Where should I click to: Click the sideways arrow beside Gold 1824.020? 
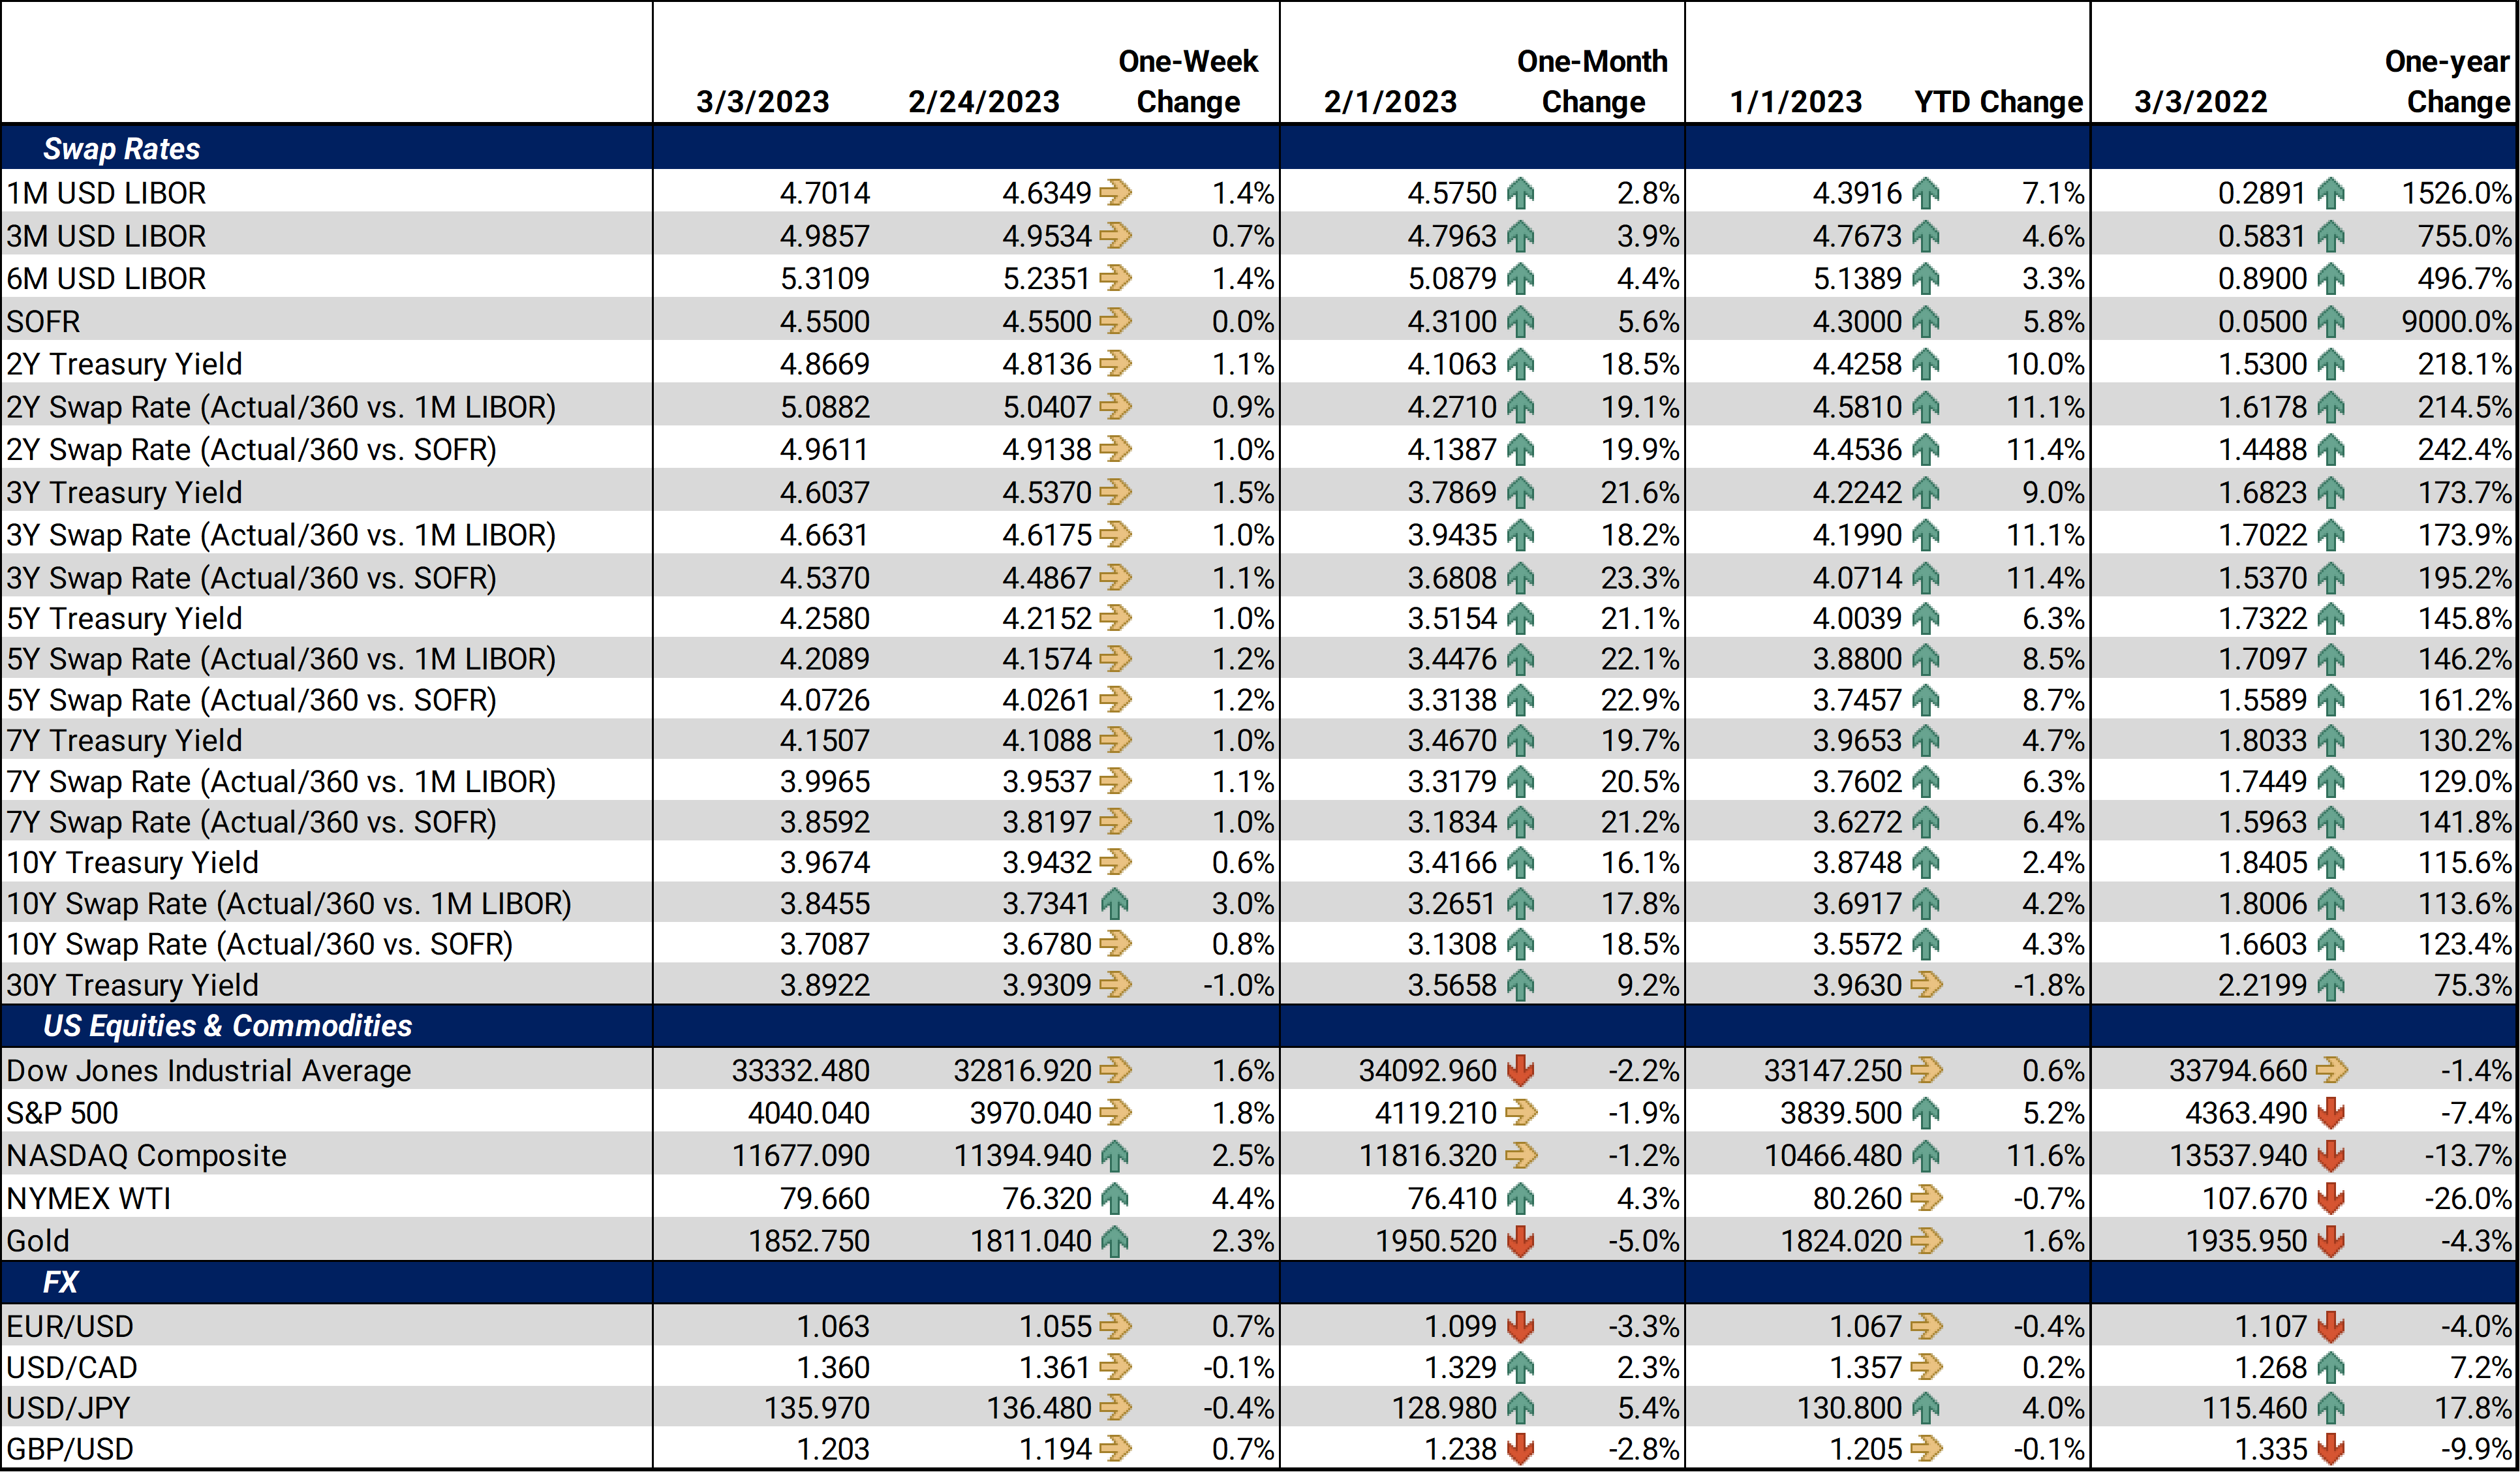[1926, 1240]
